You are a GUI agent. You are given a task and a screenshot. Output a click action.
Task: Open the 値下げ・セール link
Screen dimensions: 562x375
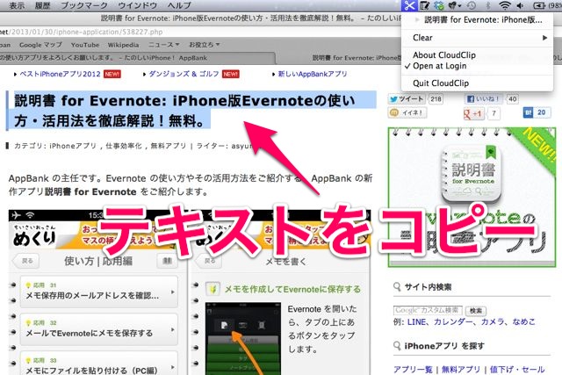[517, 369]
